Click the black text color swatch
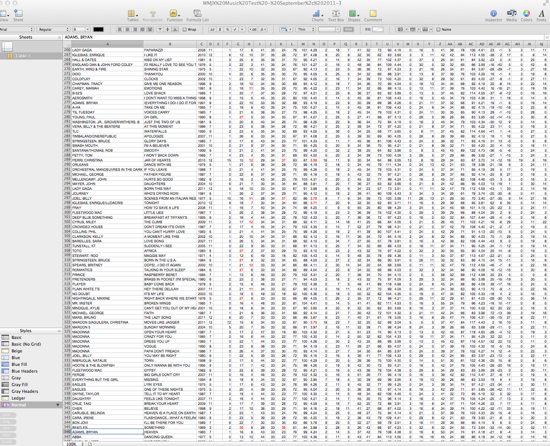 pos(98,29)
